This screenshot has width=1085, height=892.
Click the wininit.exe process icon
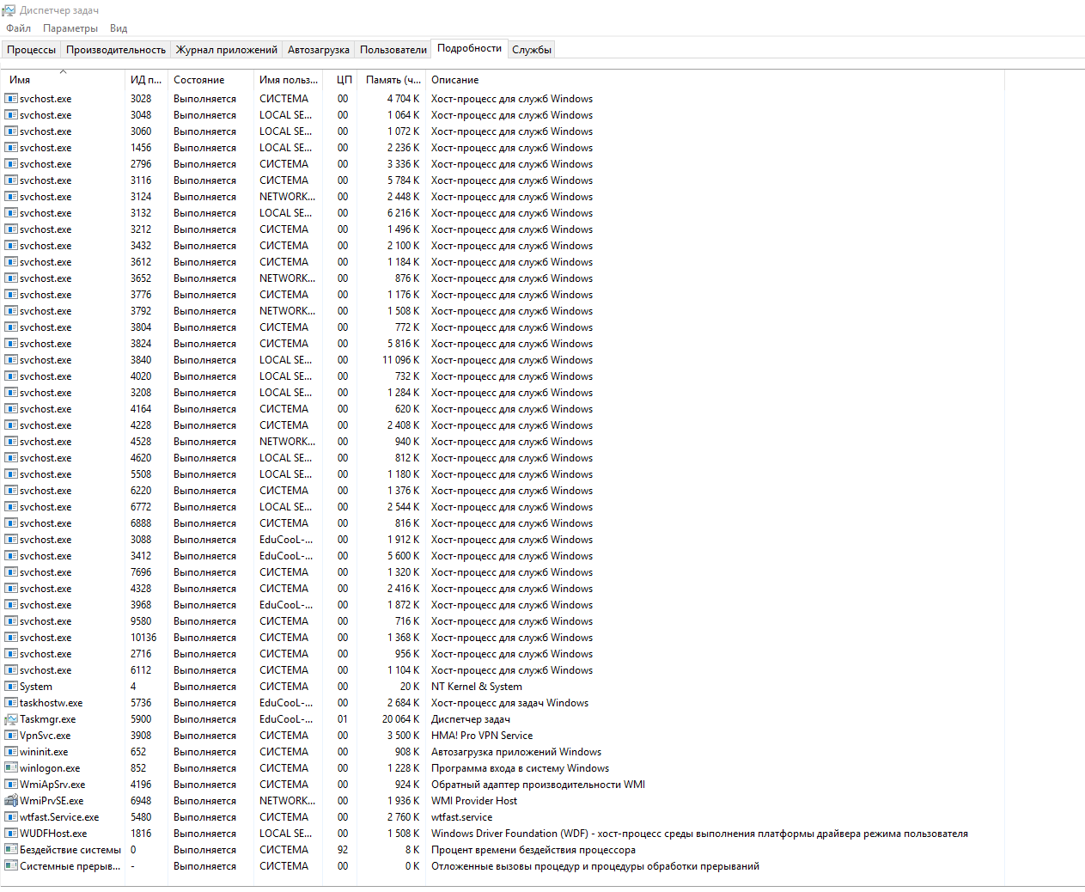(x=11, y=752)
